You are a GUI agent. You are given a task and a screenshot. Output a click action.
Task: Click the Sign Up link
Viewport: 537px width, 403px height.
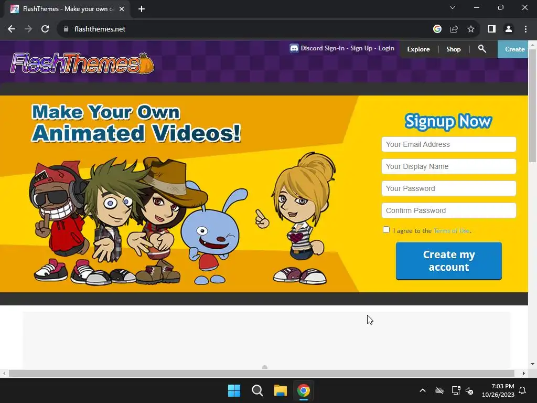[x=361, y=48]
